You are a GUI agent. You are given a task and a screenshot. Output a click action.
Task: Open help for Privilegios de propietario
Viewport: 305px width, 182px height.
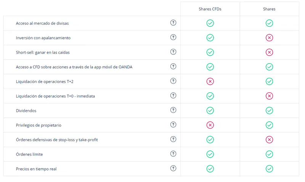173,125
